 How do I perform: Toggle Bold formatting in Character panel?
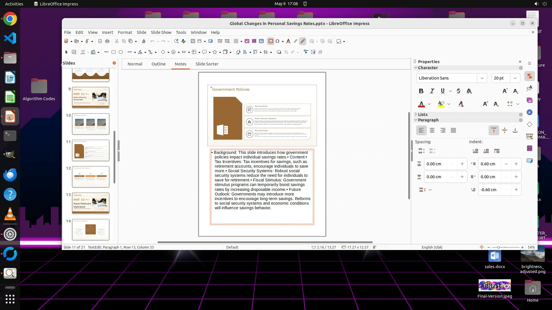click(421, 91)
